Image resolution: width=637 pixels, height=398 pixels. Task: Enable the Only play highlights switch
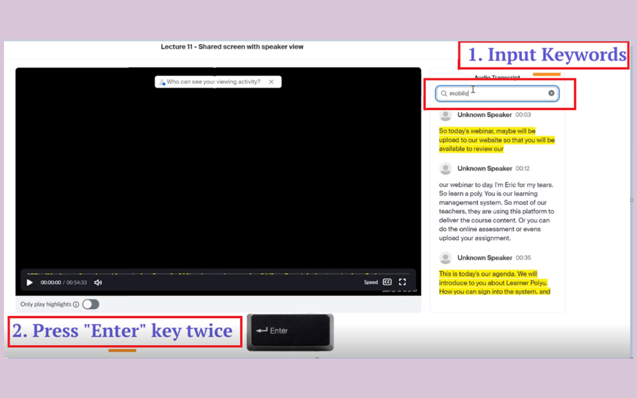91,304
